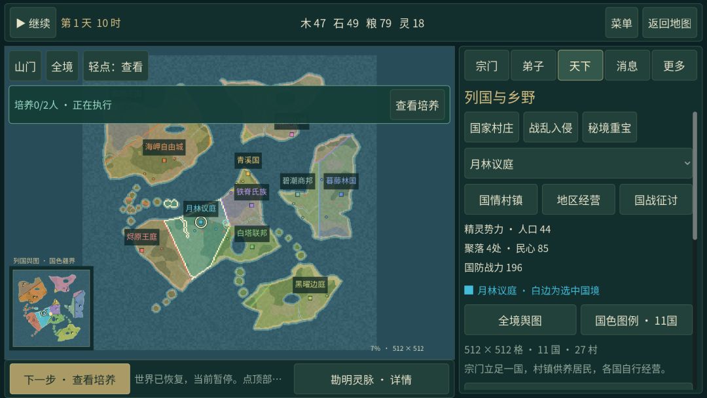Select the 战乱入侵 sub-tab
The width and height of the screenshot is (707, 398).
[551, 128]
